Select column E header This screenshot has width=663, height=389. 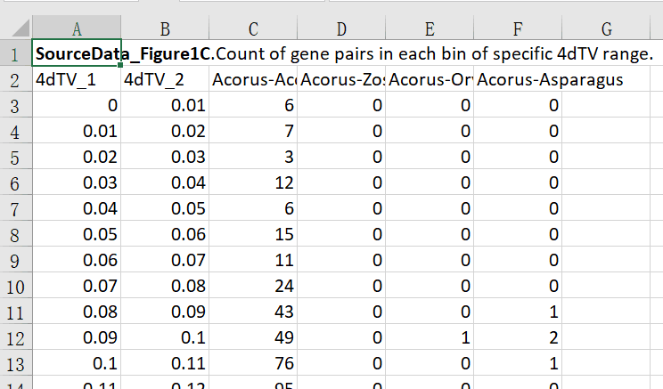pos(430,29)
